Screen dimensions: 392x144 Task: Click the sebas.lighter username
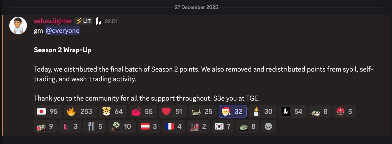[53, 21]
